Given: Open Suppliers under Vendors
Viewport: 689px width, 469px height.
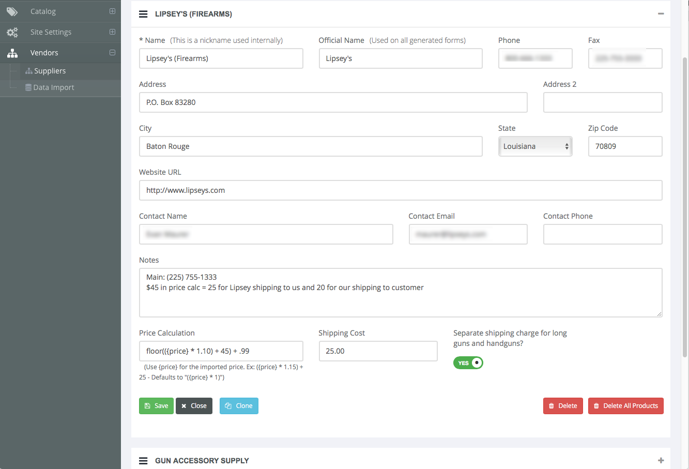Looking at the screenshot, I should click(x=50, y=71).
